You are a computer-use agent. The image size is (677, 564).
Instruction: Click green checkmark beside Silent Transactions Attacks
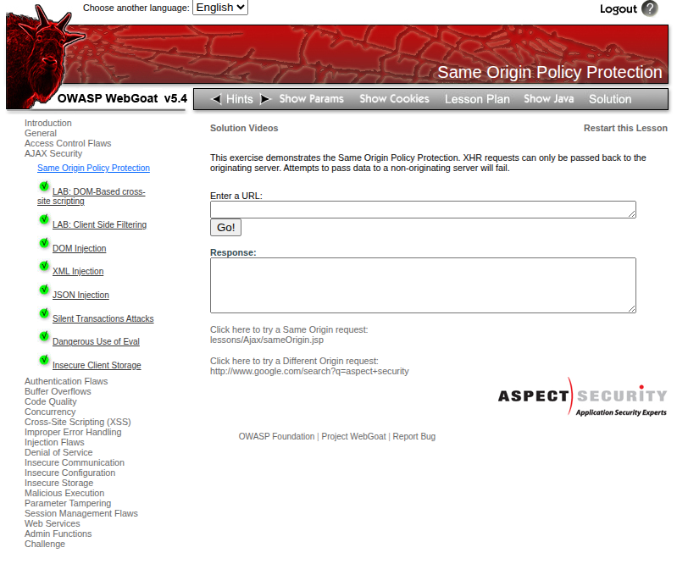click(x=44, y=313)
